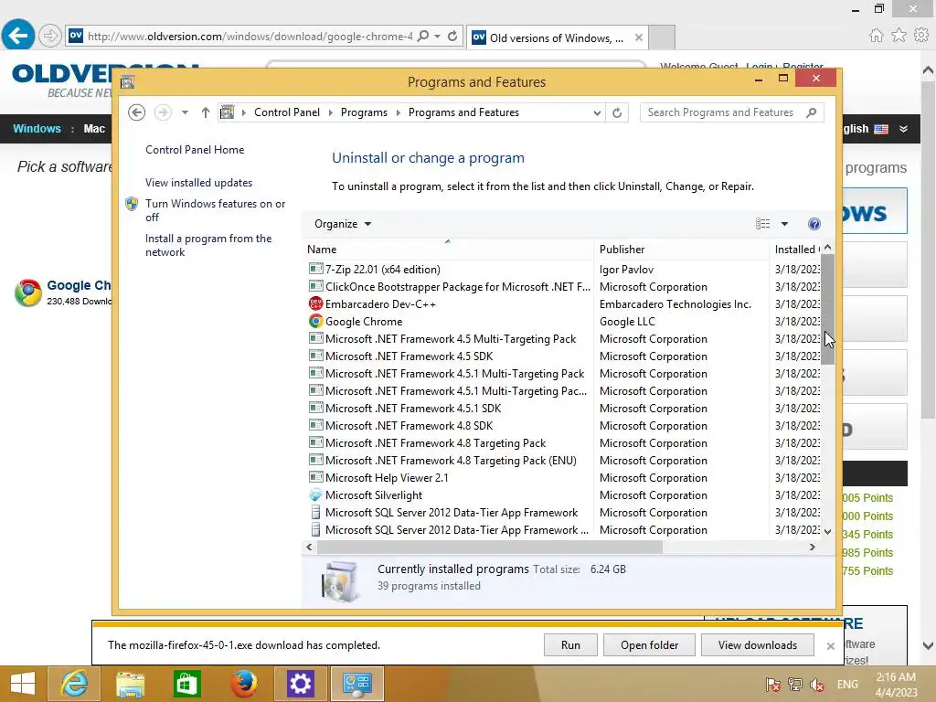
Task: Click Control Panel taskbar icon
Action: (x=357, y=684)
